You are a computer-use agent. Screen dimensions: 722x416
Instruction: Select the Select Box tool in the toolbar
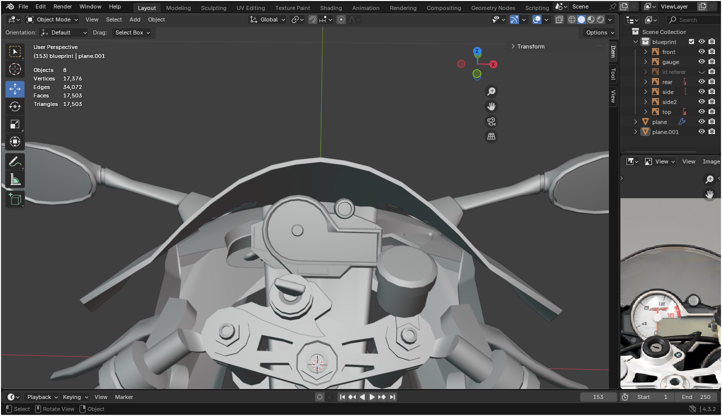[x=15, y=52]
